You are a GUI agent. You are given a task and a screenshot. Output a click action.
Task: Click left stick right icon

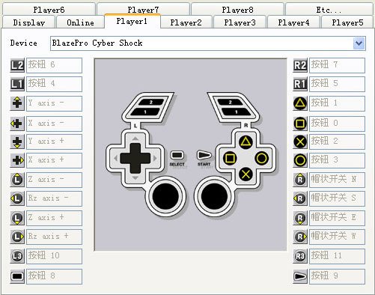tap(17, 237)
